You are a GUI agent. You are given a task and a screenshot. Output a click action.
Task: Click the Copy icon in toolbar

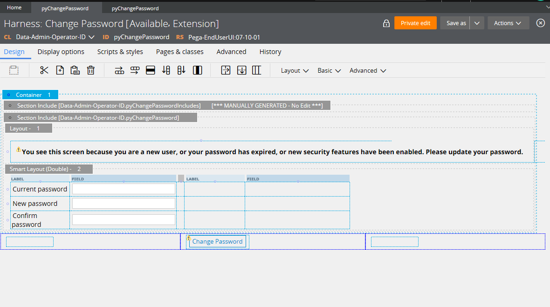[x=60, y=70]
